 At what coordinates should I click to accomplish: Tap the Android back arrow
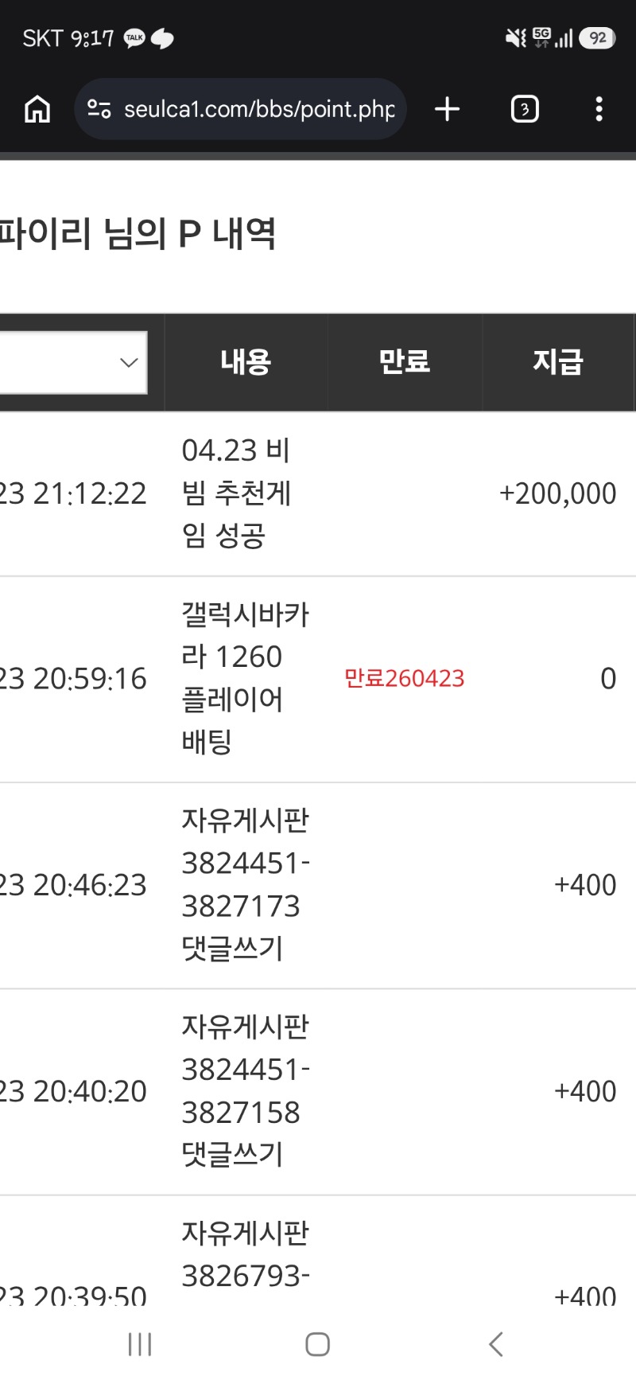496,1344
